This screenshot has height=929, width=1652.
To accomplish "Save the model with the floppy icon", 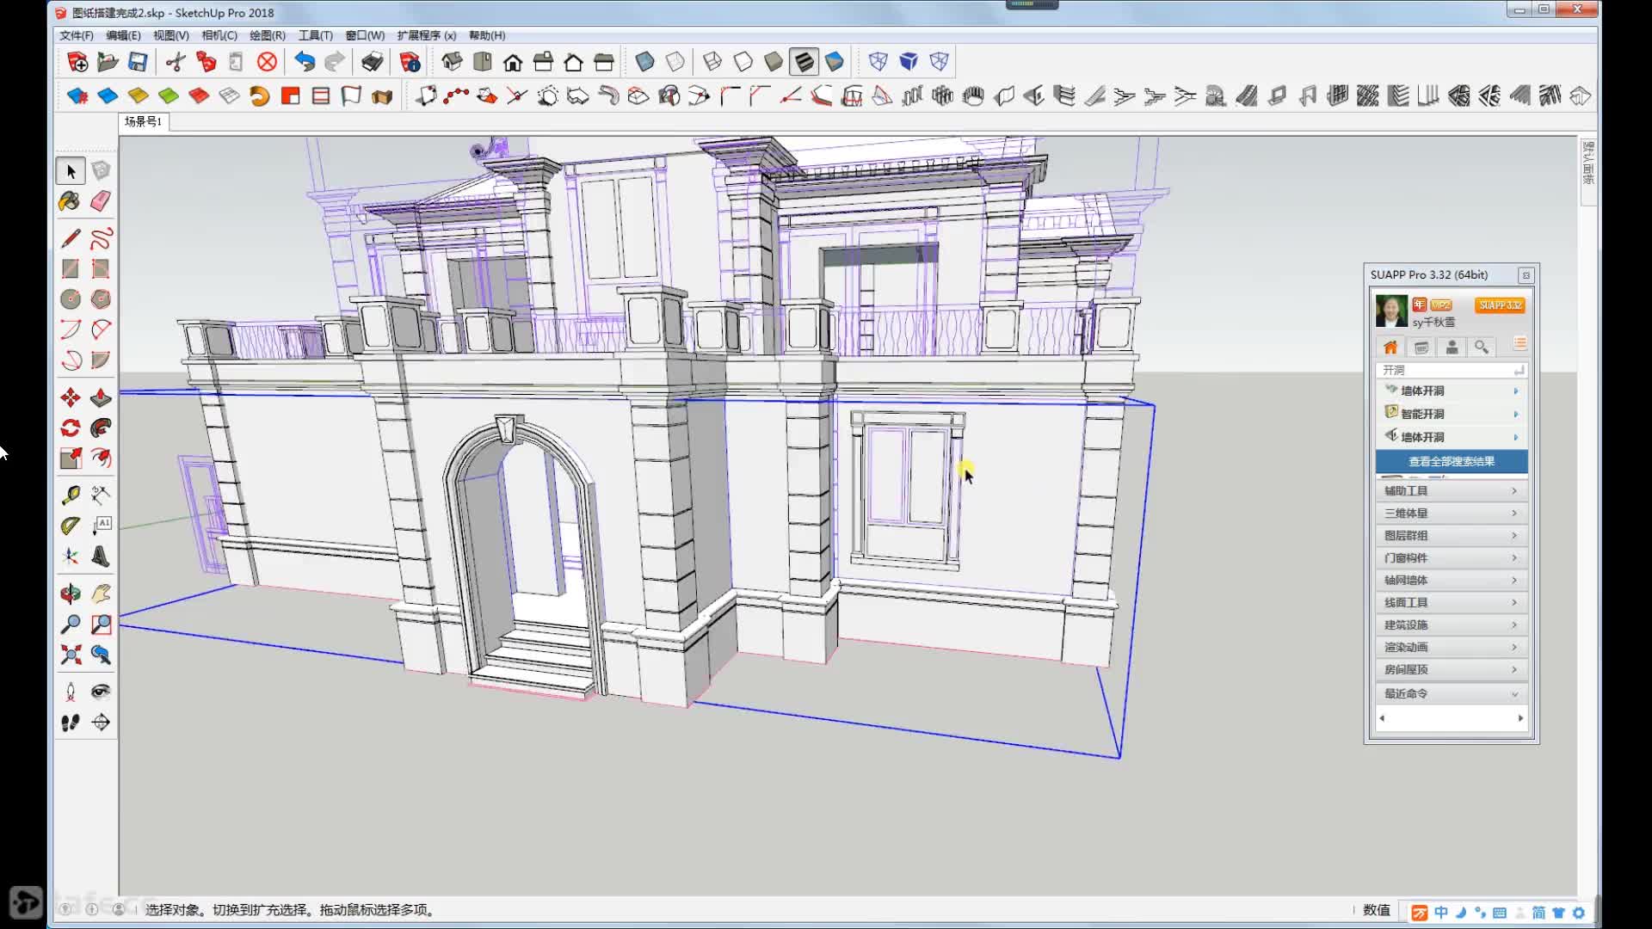I will coord(138,62).
